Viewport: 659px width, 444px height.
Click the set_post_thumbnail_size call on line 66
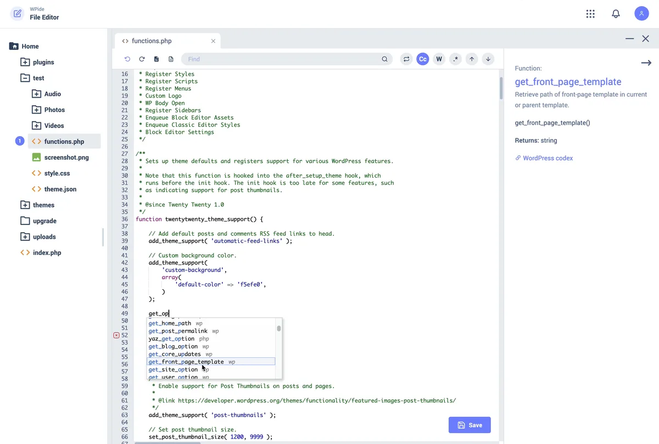(x=210, y=437)
